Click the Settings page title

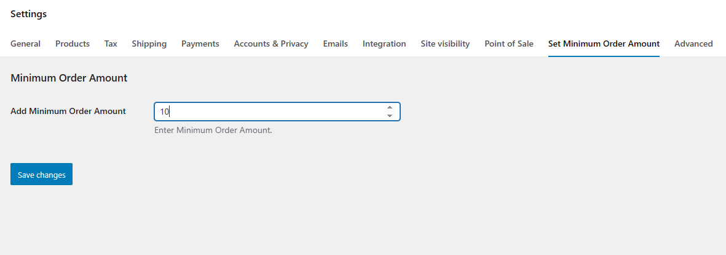(28, 13)
